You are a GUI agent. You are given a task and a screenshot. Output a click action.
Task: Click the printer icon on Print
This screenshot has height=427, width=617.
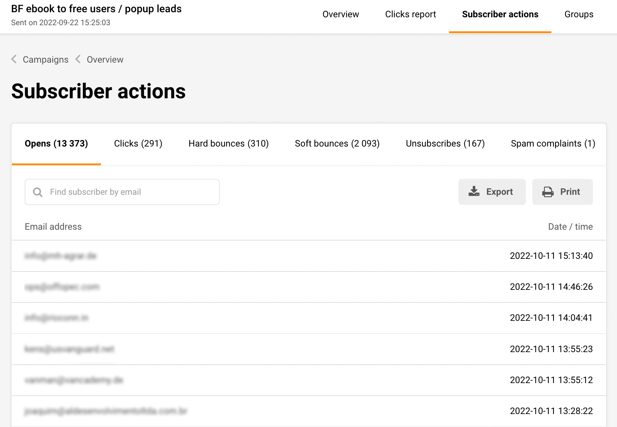click(x=547, y=192)
